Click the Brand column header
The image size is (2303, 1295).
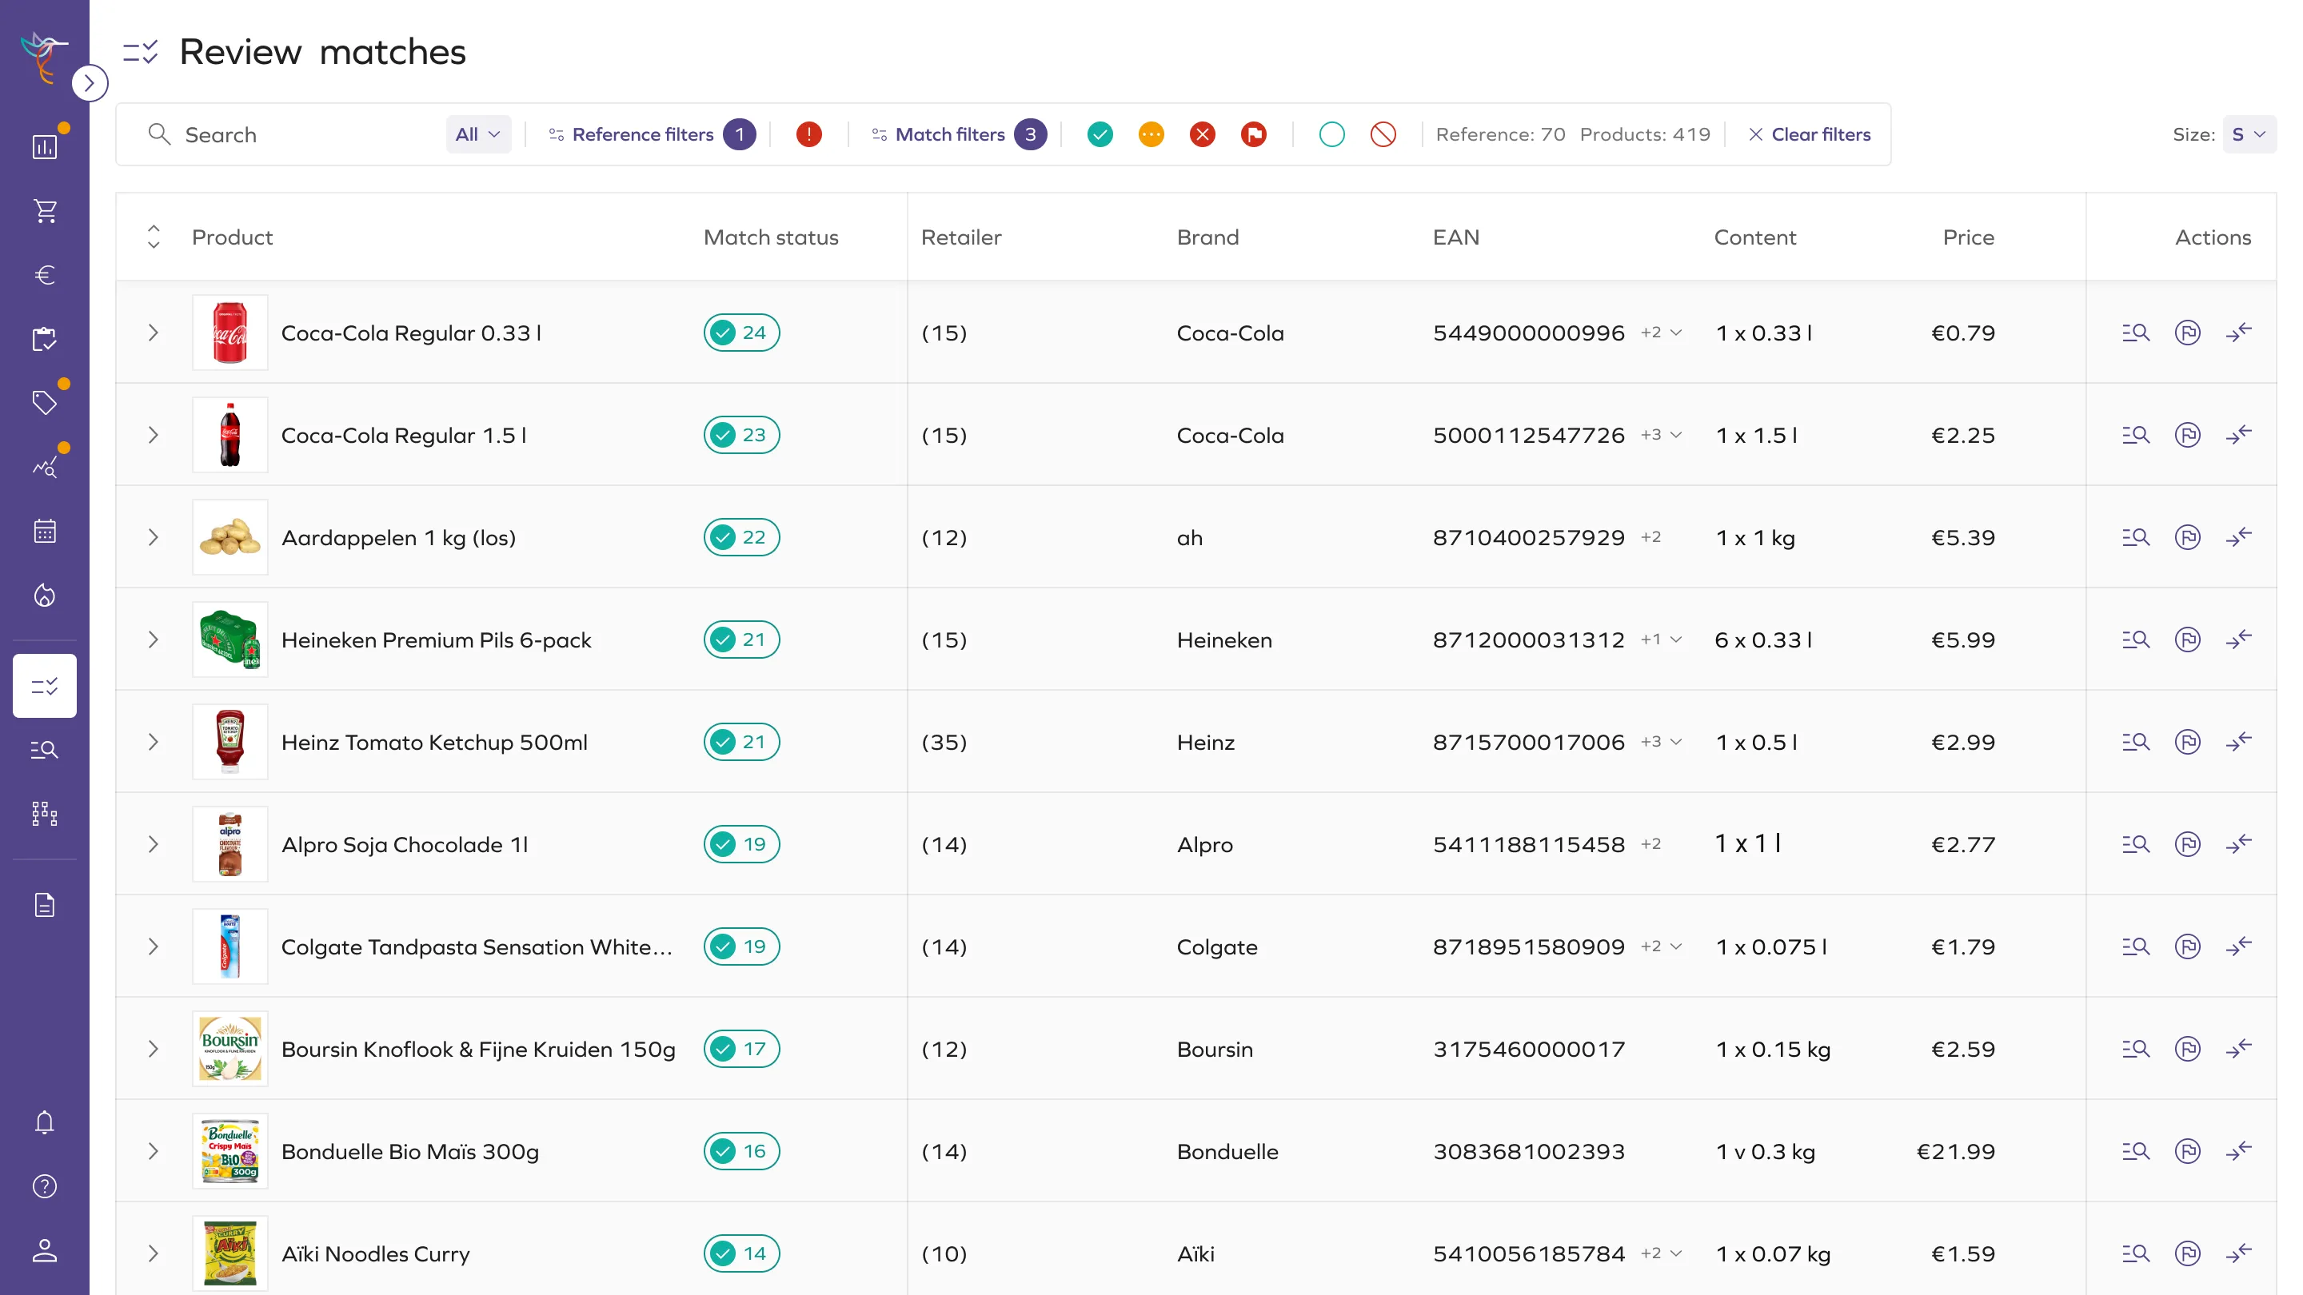(x=1207, y=237)
